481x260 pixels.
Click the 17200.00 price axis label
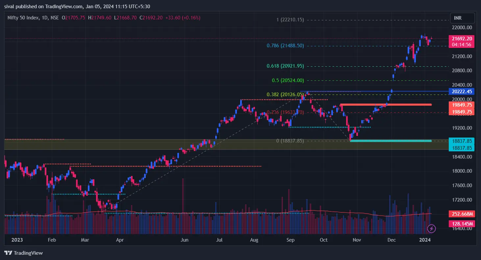pyautogui.click(x=462, y=200)
